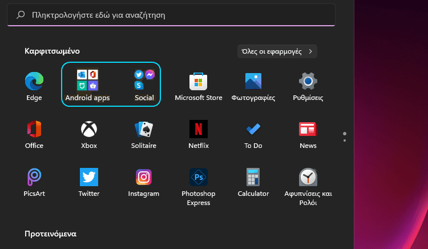The width and height of the screenshot is (428, 249).
Task: Open the News app
Action: tap(308, 129)
